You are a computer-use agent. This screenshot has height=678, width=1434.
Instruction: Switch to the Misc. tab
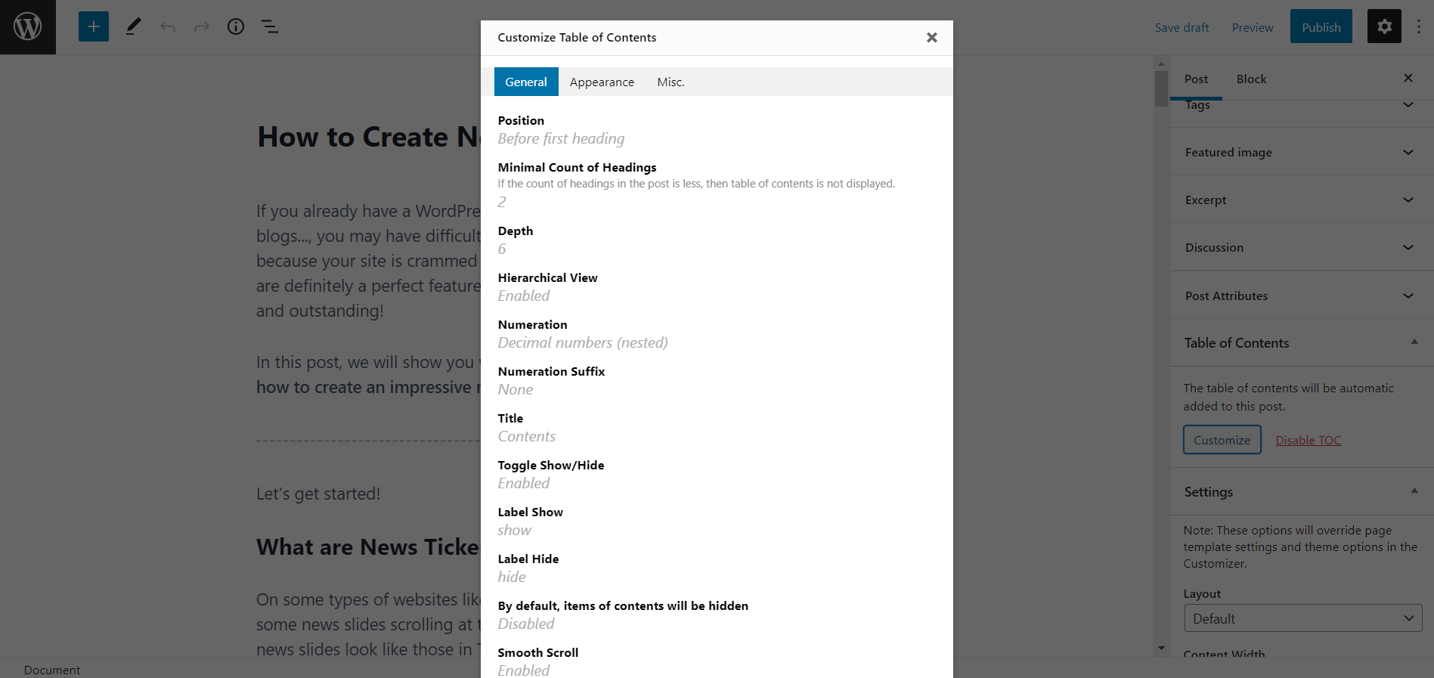[671, 82]
